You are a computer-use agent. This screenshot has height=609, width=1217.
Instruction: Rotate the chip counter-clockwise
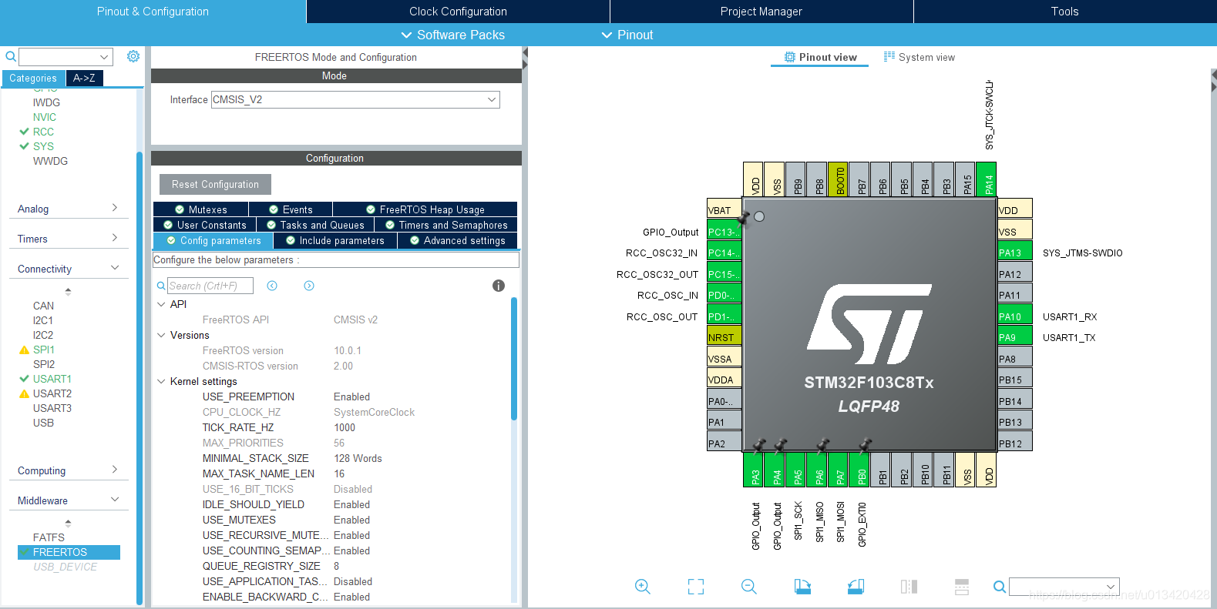856,587
